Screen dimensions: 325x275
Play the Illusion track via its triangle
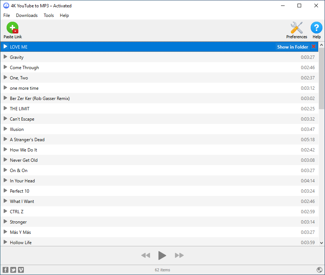click(x=6, y=129)
